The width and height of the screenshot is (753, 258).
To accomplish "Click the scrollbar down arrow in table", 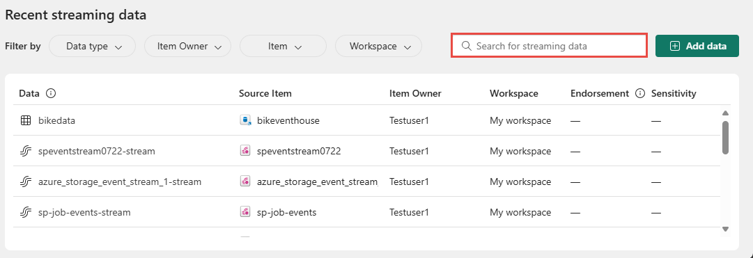I will pos(726,229).
